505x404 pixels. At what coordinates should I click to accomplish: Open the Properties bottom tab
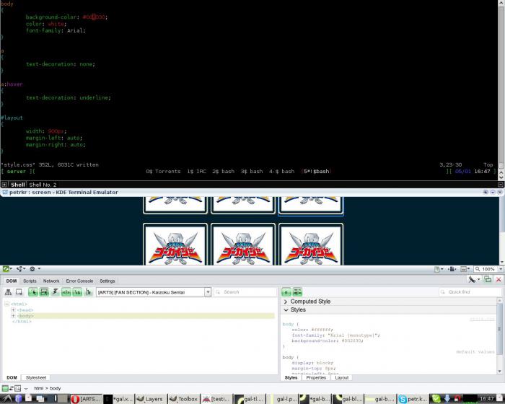[x=316, y=377]
